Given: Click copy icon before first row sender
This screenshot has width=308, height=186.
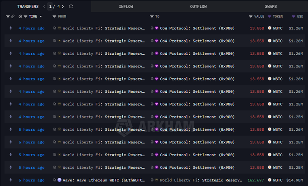Looking at the screenshot, I should 54,28.
